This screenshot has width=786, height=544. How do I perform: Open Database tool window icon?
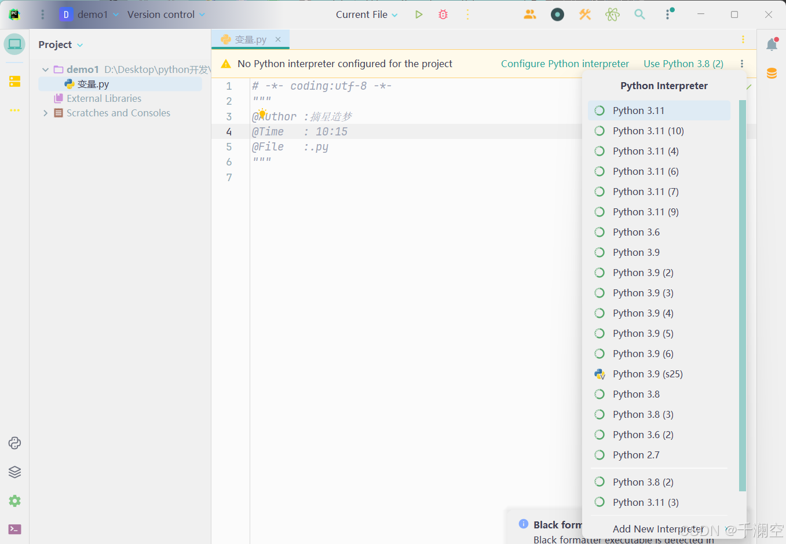772,73
